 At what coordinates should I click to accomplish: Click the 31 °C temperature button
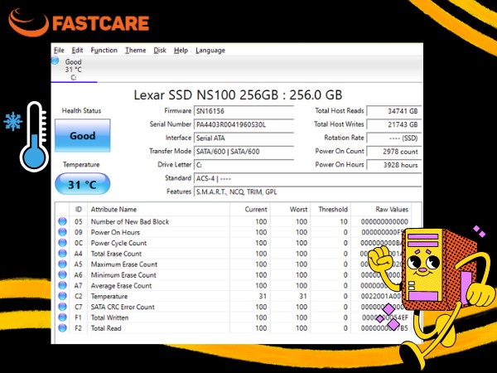82,184
